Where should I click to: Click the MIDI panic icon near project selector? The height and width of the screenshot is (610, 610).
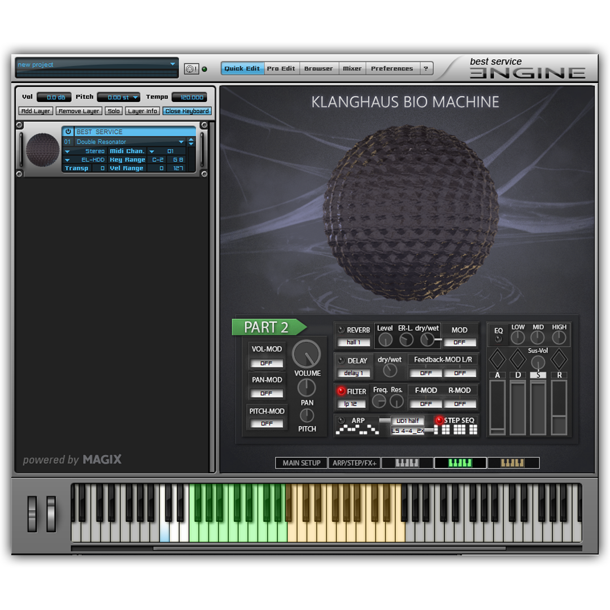click(191, 69)
